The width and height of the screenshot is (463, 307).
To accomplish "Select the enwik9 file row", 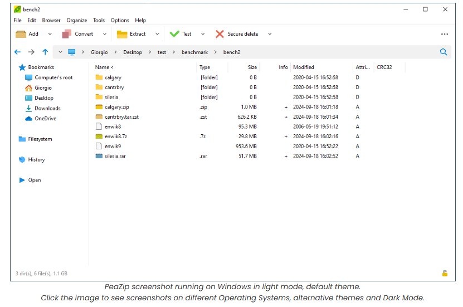I will point(250,147).
